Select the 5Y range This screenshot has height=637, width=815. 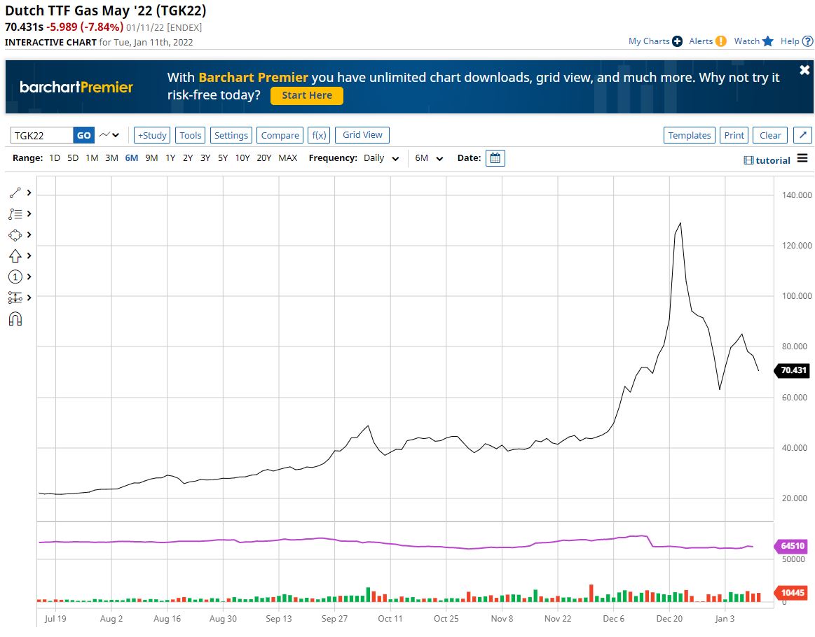click(223, 157)
